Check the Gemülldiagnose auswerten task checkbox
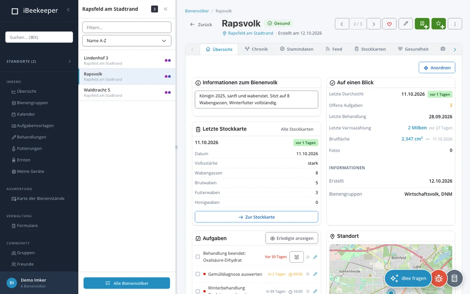 click(x=198, y=274)
